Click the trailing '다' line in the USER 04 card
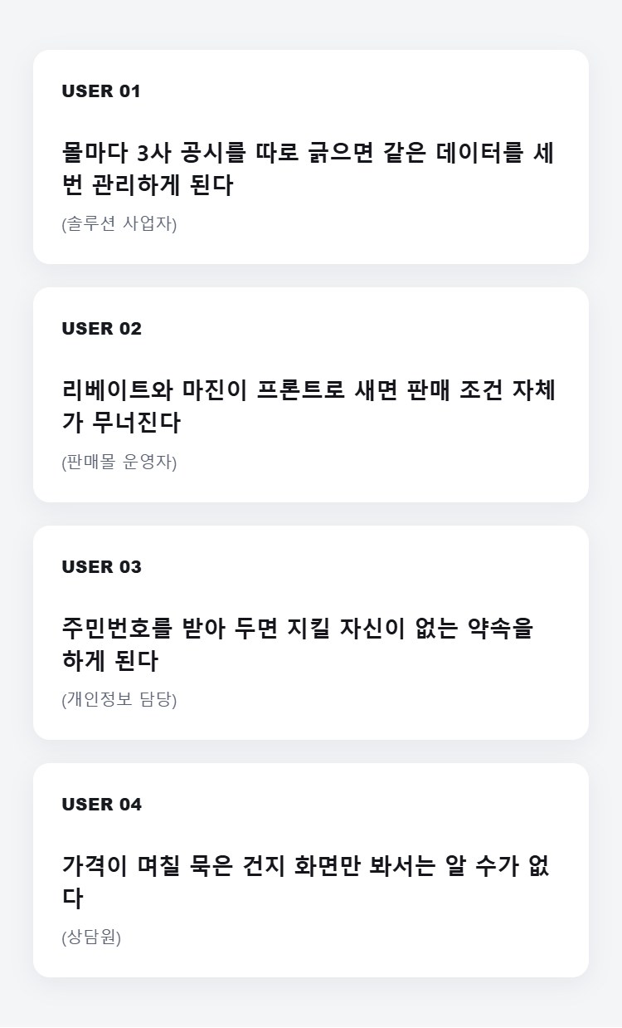622x1028 pixels. [x=73, y=898]
